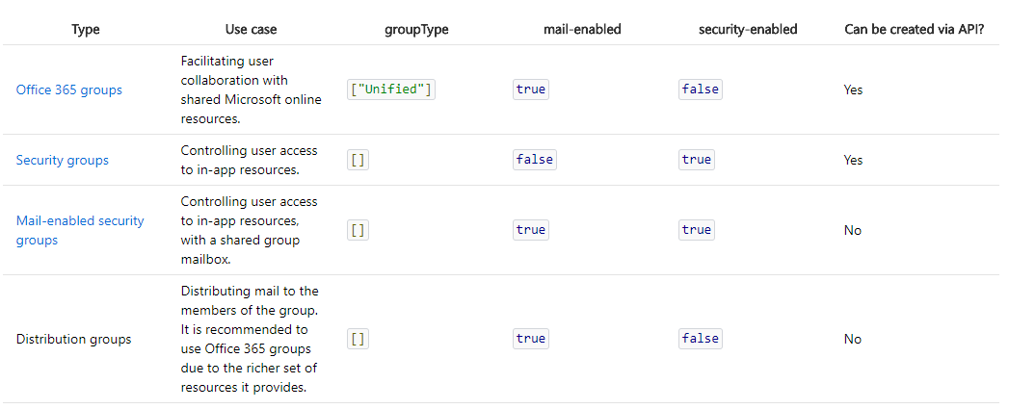Select the false mail-enabled value for Security groups
The image size is (1009, 409).
(x=535, y=160)
